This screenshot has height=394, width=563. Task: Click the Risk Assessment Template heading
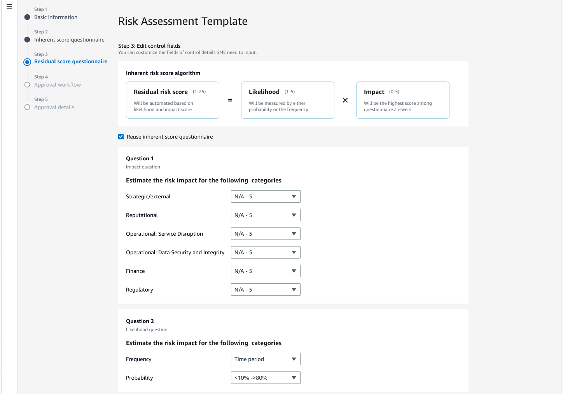coord(183,21)
